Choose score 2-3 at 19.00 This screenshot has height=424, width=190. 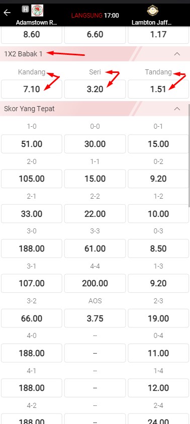[158, 318]
